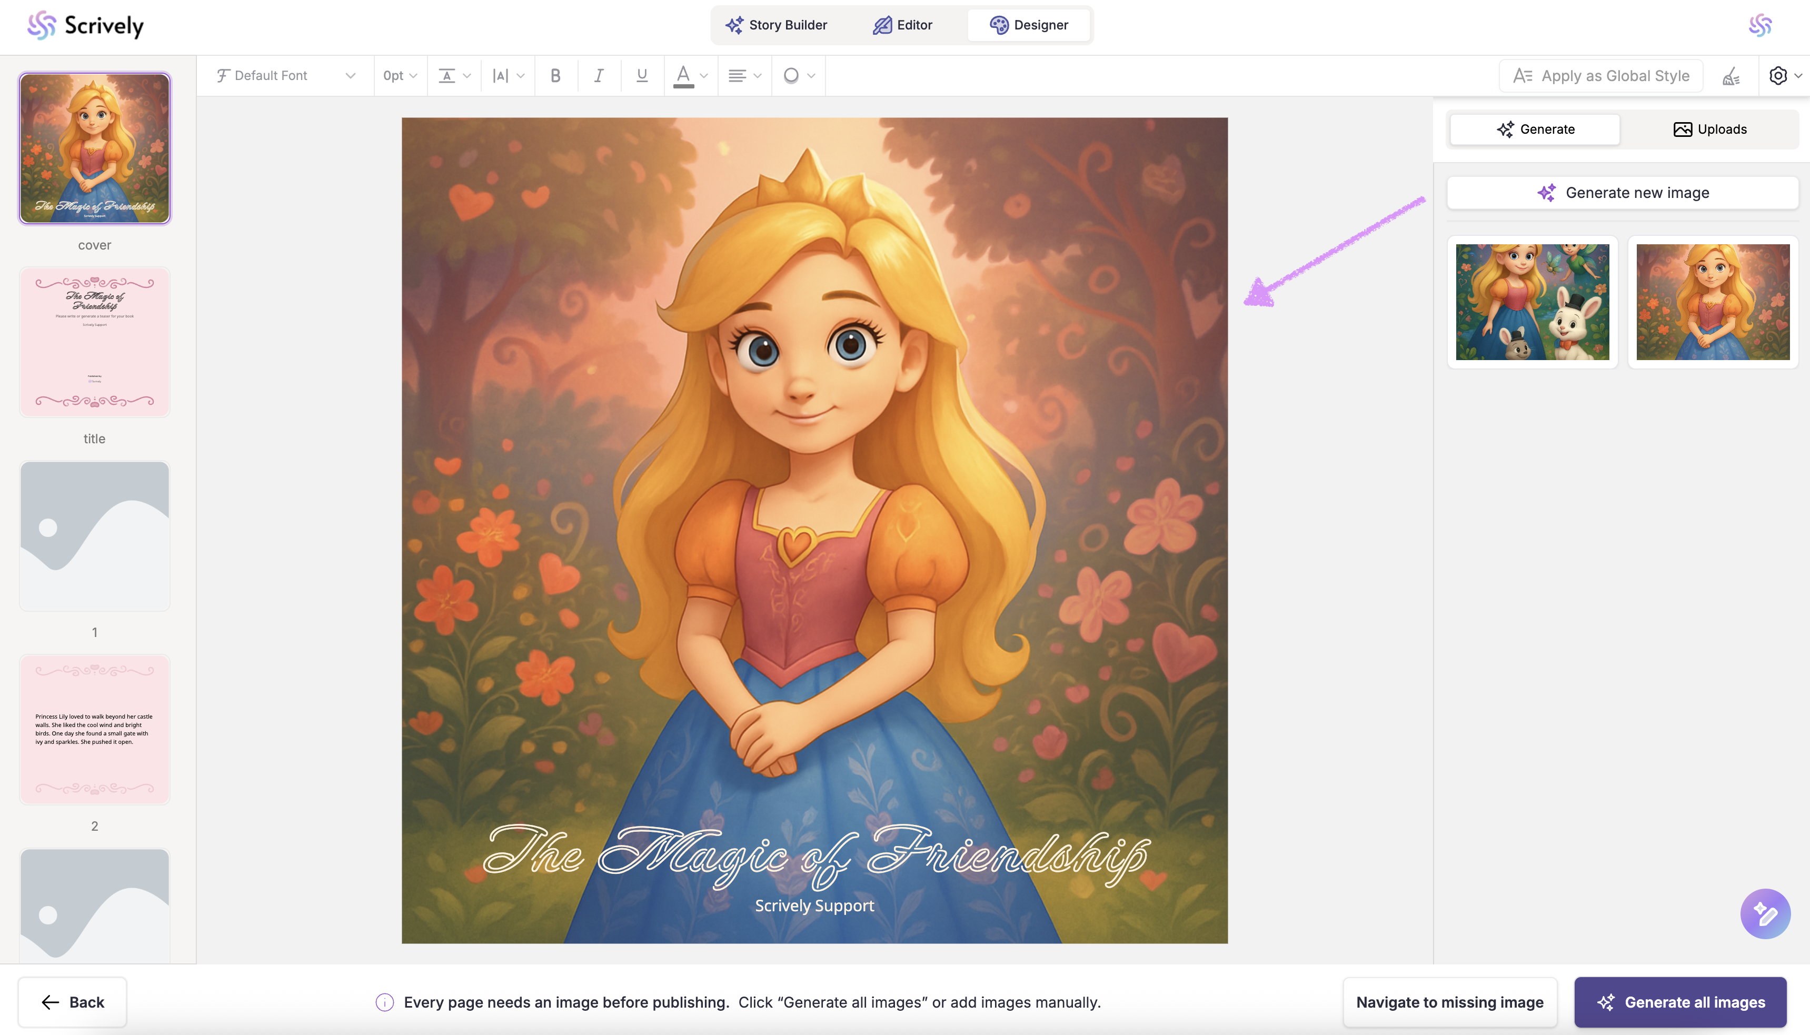The width and height of the screenshot is (1810, 1035).
Task: Open the circle shape style dropdown
Action: (x=798, y=75)
